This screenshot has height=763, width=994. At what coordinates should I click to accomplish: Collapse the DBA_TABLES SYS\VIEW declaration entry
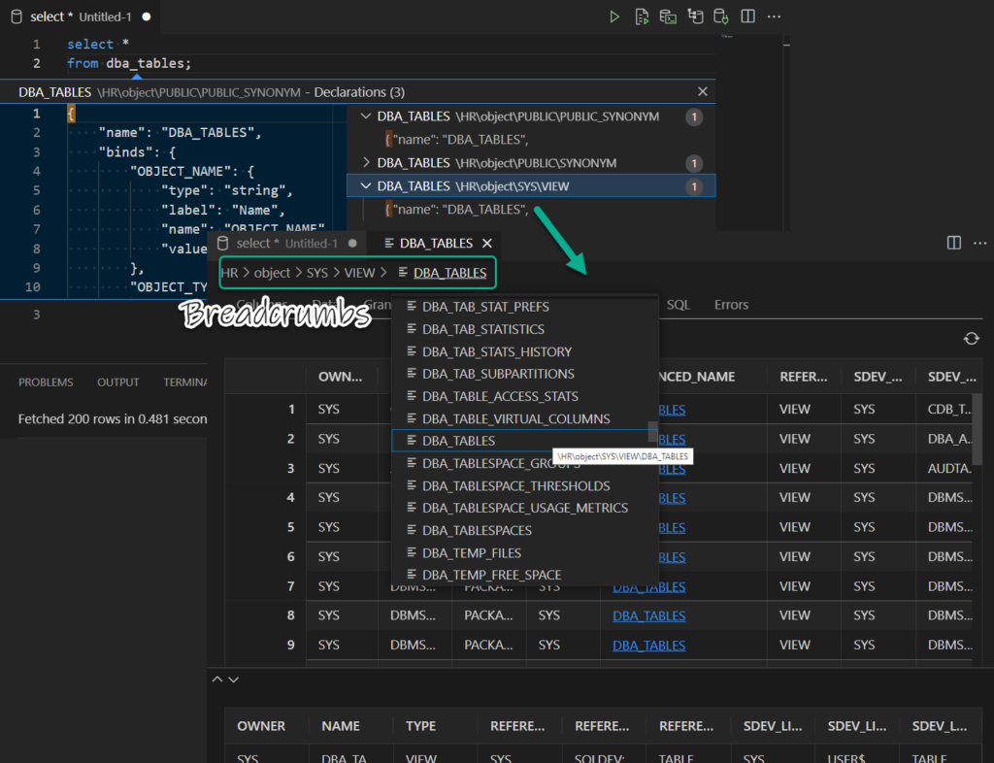pos(366,184)
